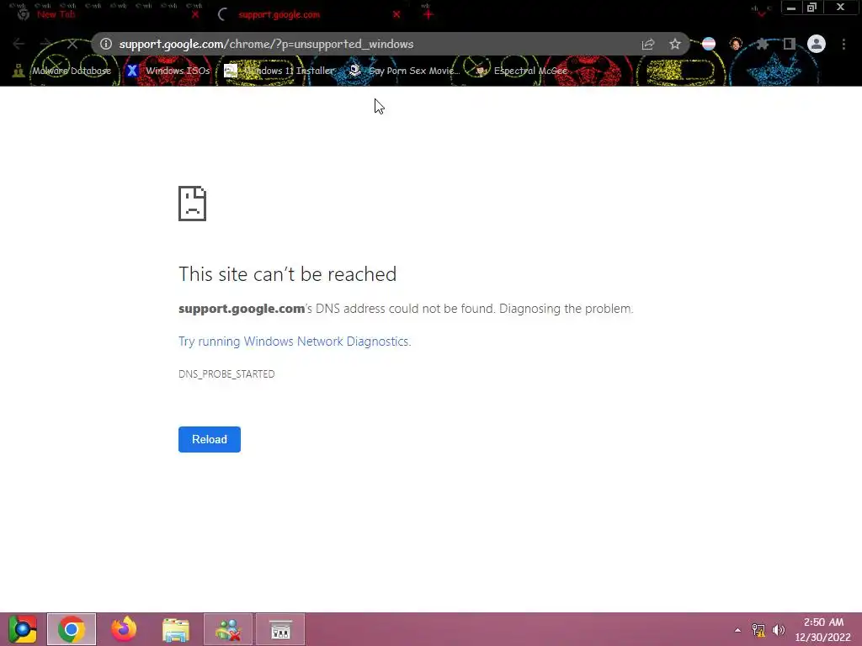Open the Windows ISOs bookmark
The width and height of the screenshot is (862, 646).
tap(168, 71)
